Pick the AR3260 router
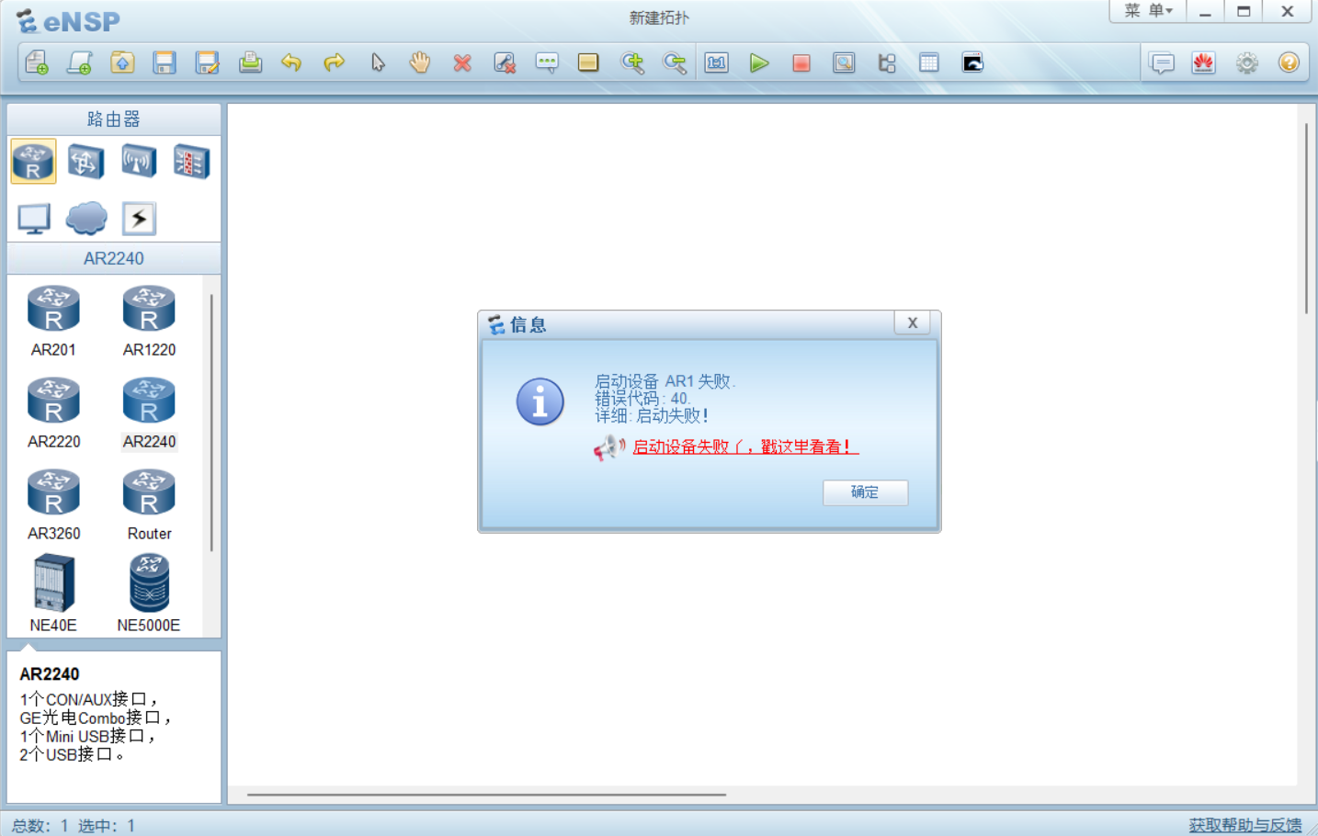Viewport: 1318px width, 836px height. 53,504
